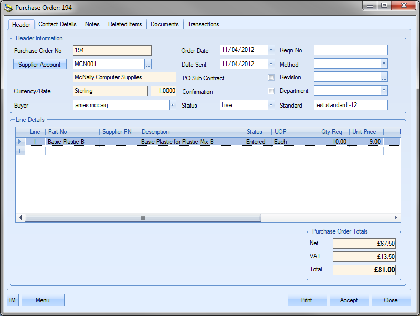
Task: Click the grid's right scroll arrow
Action: click(396, 217)
